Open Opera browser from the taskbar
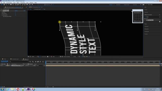Viewport: 162px width, 91px height. coord(18,89)
